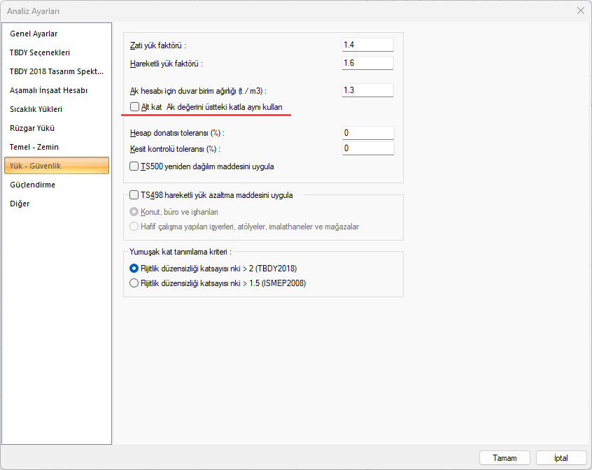Click the Hesap donatısı toleransı field

367,133
